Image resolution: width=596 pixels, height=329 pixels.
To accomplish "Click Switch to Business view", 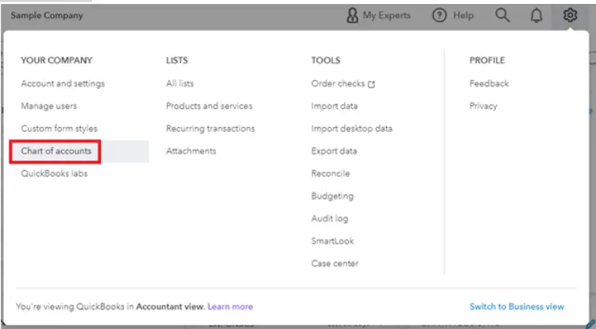I will tap(517, 307).
